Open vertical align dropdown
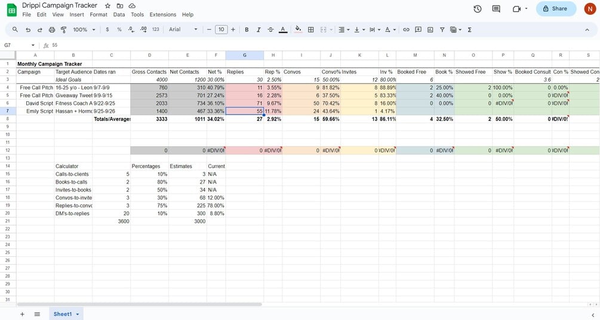 [x=359, y=29]
